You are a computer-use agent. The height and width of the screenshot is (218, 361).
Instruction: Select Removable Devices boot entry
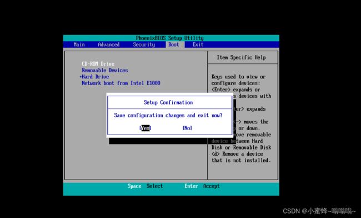105,70
